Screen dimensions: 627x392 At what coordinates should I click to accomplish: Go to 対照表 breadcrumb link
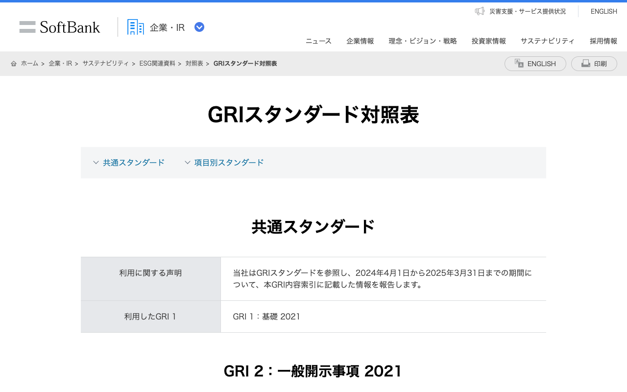pos(194,64)
